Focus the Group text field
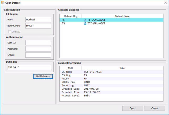Viewport: 169px width, 115px height. click(x=38, y=55)
